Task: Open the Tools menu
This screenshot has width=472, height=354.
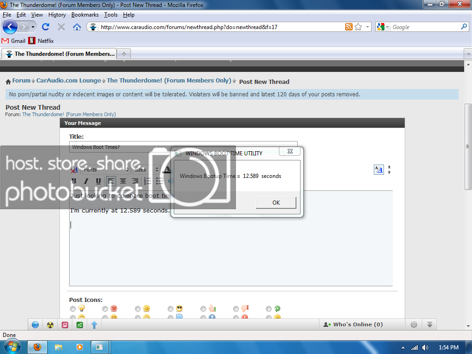Action: pyautogui.click(x=111, y=15)
